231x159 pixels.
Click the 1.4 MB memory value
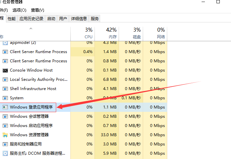(110, 52)
